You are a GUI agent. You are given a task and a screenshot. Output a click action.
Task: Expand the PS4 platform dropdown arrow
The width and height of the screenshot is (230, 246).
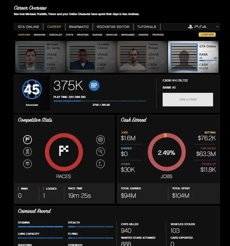pyautogui.click(x=217, y=27)
